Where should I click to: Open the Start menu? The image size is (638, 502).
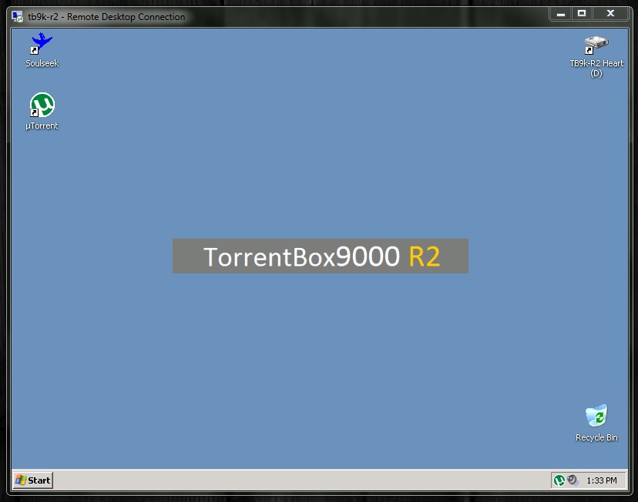point(33,480)
